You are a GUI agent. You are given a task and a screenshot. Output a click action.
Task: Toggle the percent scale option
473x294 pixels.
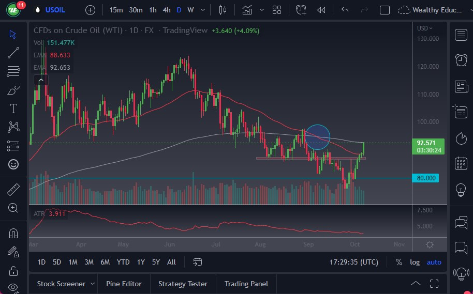pyautogui.click(x=399, y=262)
